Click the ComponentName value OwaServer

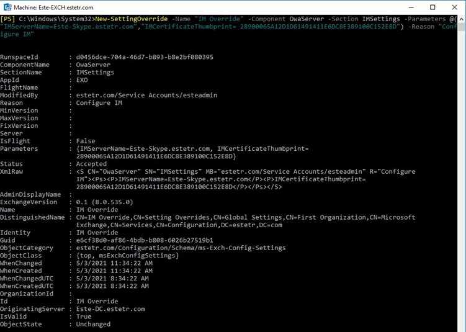click(x=93, y=65)
